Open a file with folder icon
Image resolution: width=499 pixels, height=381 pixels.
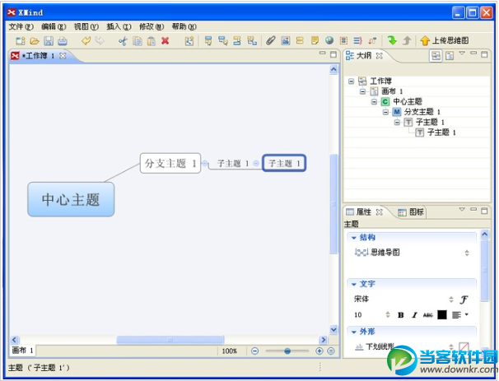(x=35, y=41)
